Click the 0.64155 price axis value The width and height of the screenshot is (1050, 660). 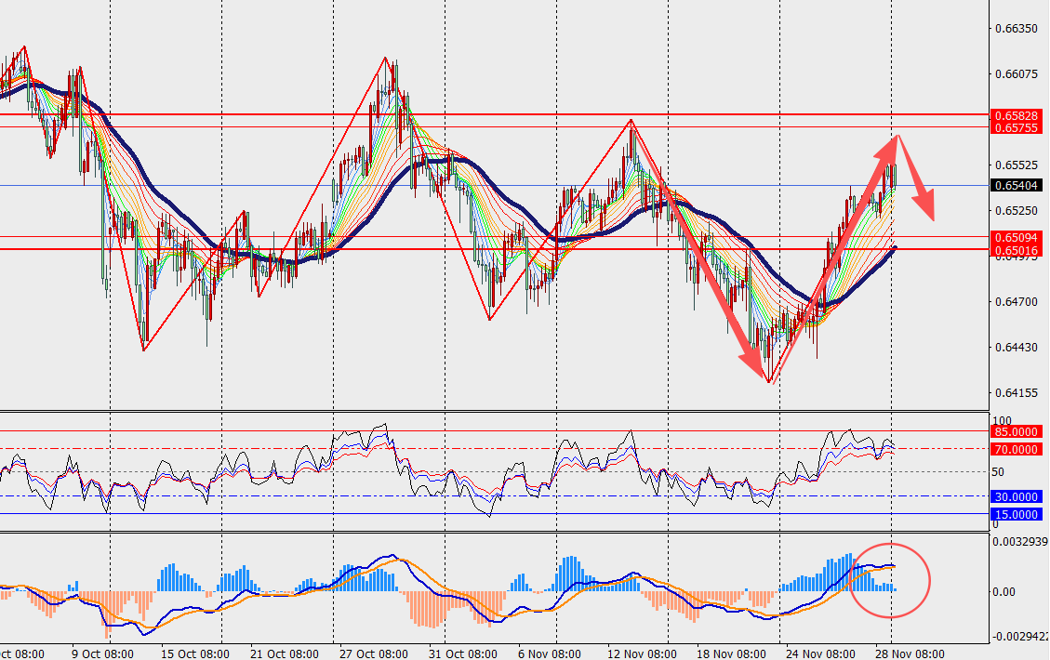[1016, 392]
